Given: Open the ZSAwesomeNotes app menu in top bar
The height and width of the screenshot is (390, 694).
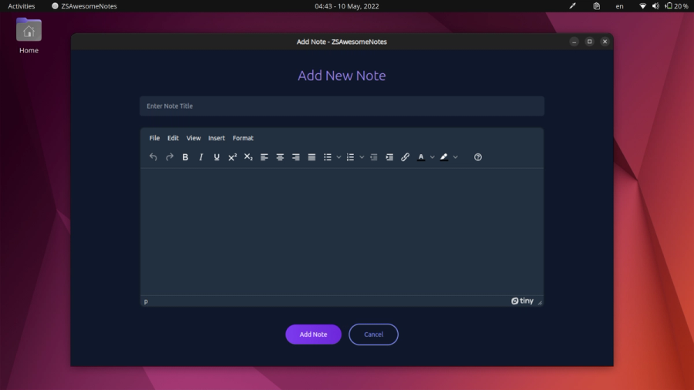Looking at the screenshot, I should 85,6.
